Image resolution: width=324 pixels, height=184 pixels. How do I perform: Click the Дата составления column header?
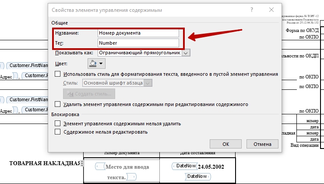pyautogui.click(x=198, y=153)
